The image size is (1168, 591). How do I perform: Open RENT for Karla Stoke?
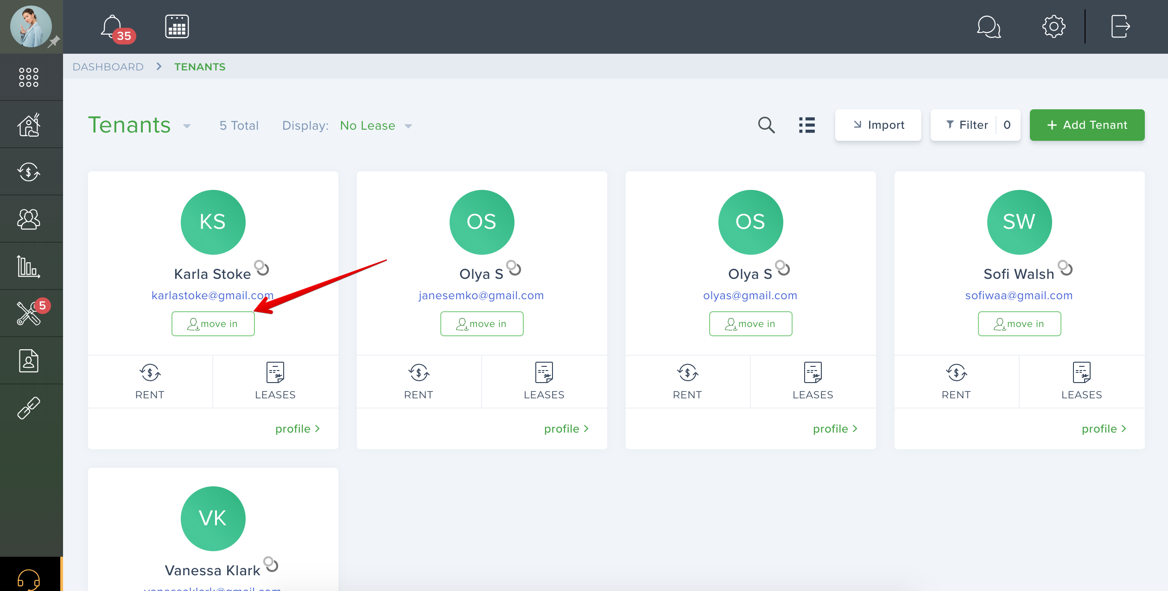150,381
